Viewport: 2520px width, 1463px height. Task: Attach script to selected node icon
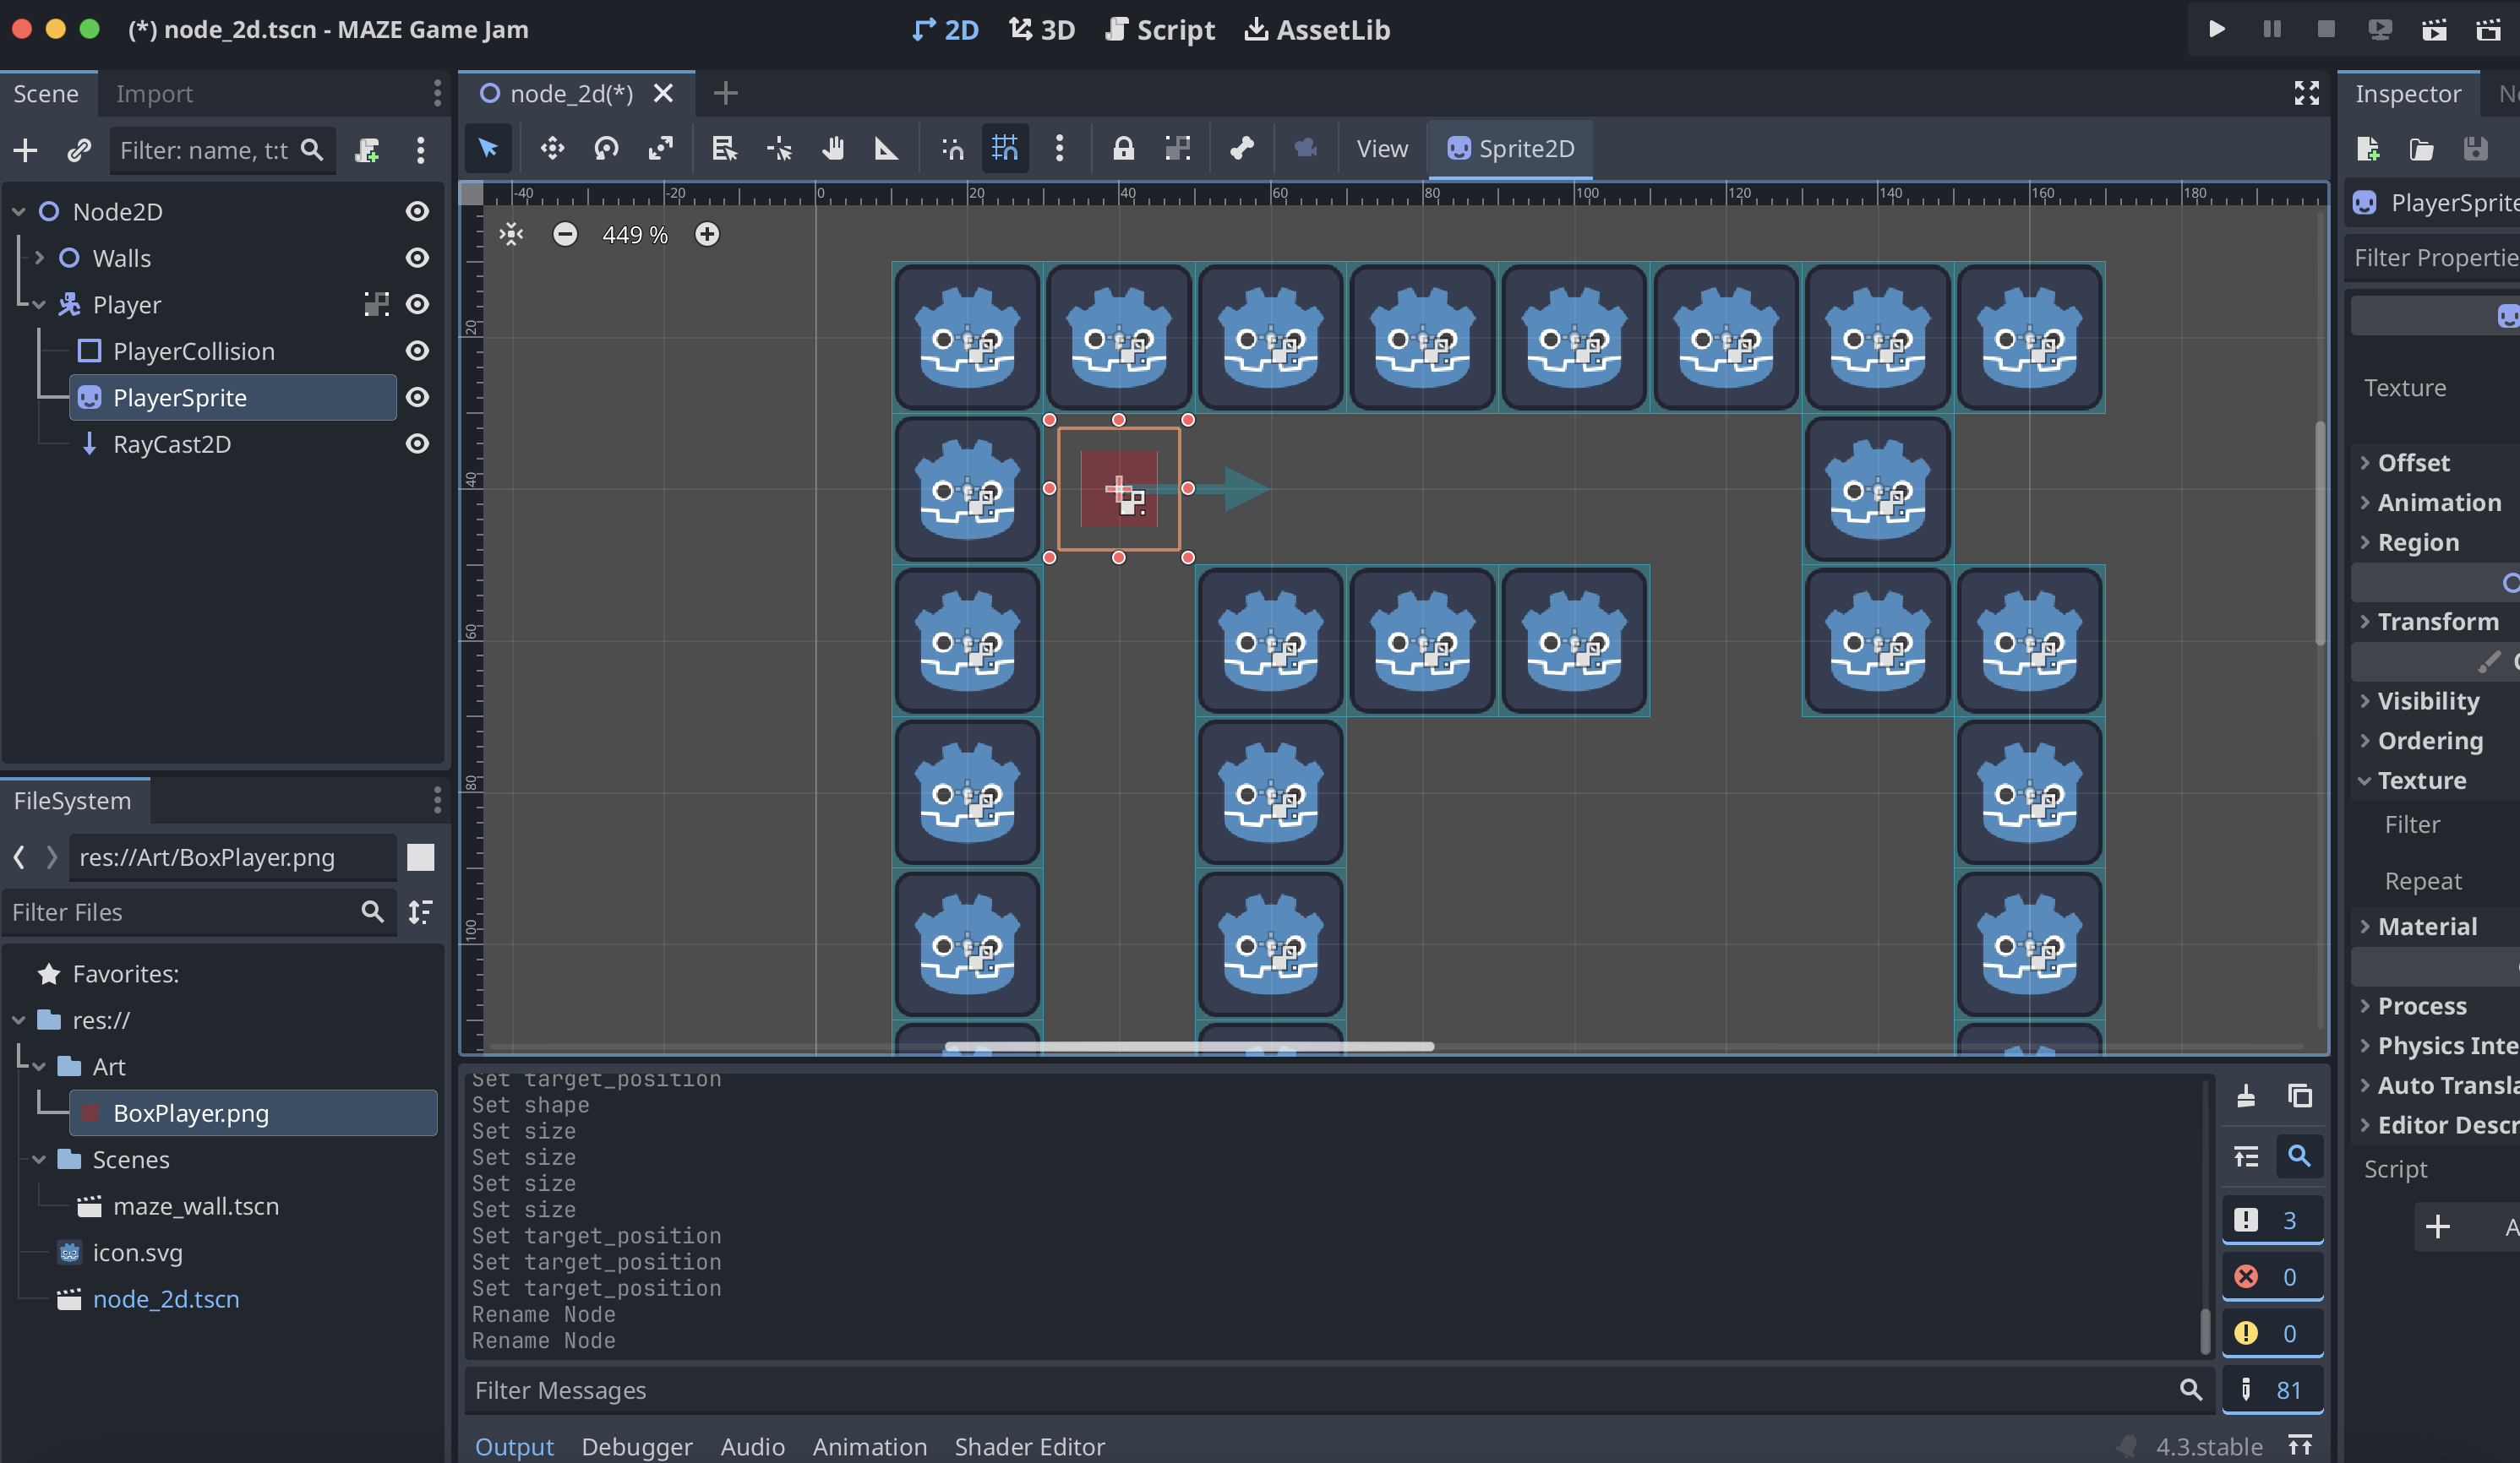tap(367, 150)
